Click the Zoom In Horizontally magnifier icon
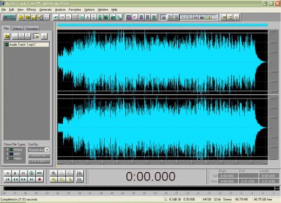This screenshot has height=203, width=281. tap(53, 173)
